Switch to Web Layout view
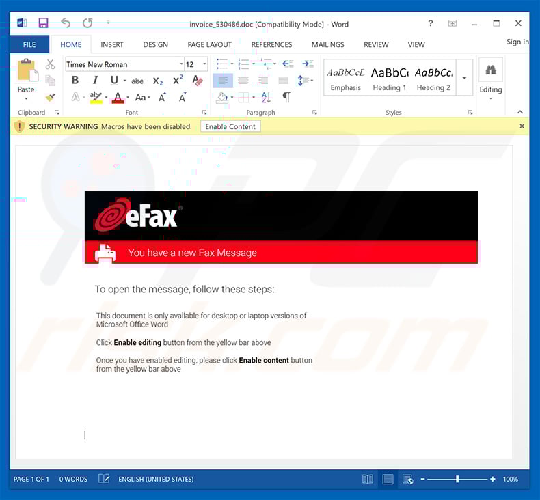540x500 pixels. tap(408, 479)
